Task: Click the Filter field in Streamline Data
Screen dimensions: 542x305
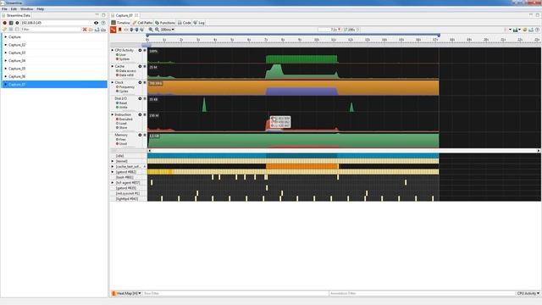Action: click(x=51, y=30)
